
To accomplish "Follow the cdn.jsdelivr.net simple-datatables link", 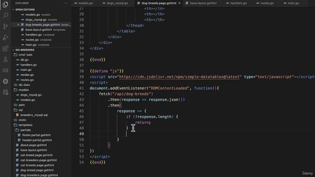I will (x=179, y=77).
